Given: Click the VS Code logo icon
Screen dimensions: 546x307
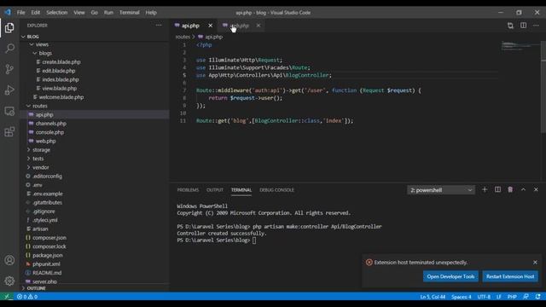Looking at the screenshot, I should coord(8,12).
